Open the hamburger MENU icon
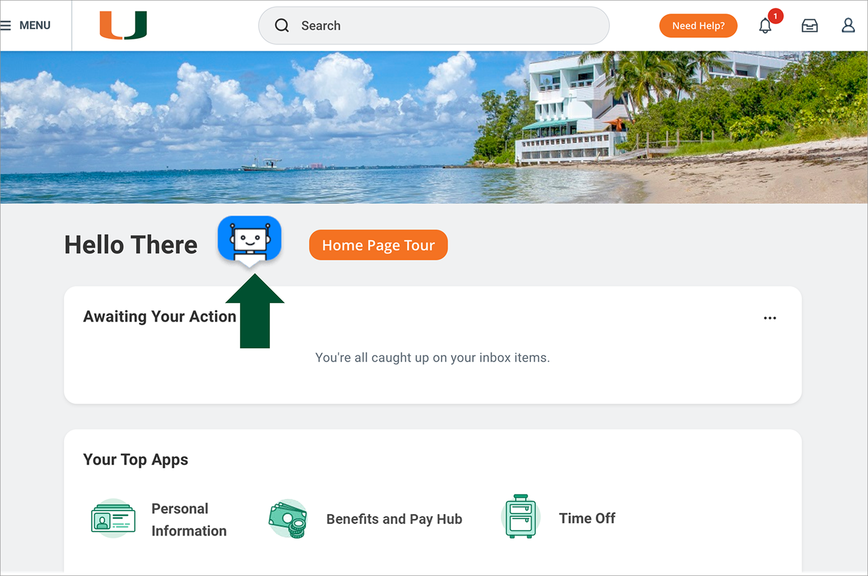This screenshot has width=868, height=576. click(x=5, y=25)
